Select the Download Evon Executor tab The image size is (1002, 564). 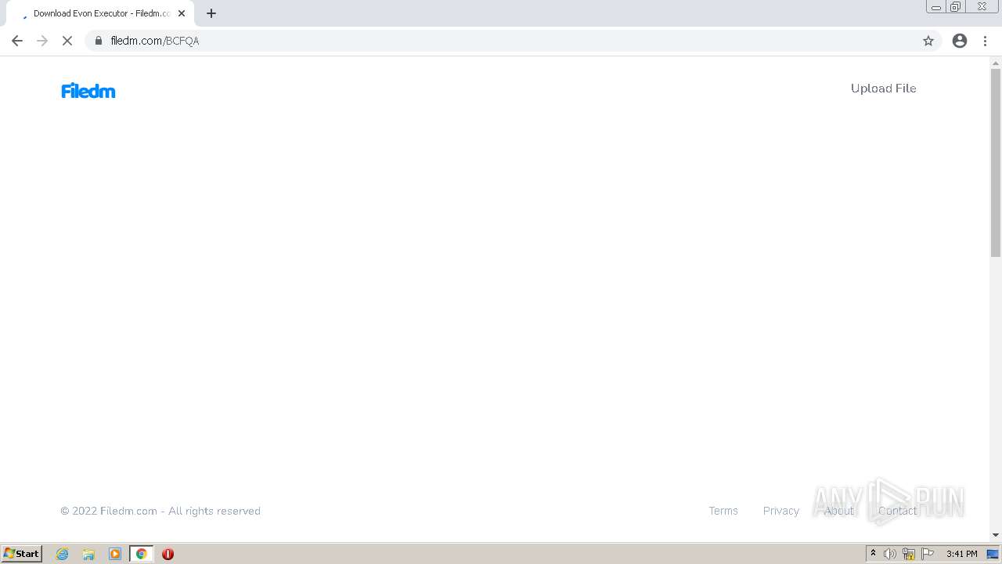click(100, 13)
